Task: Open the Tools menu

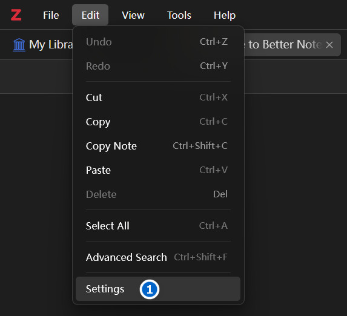Action: pos(179,15)
